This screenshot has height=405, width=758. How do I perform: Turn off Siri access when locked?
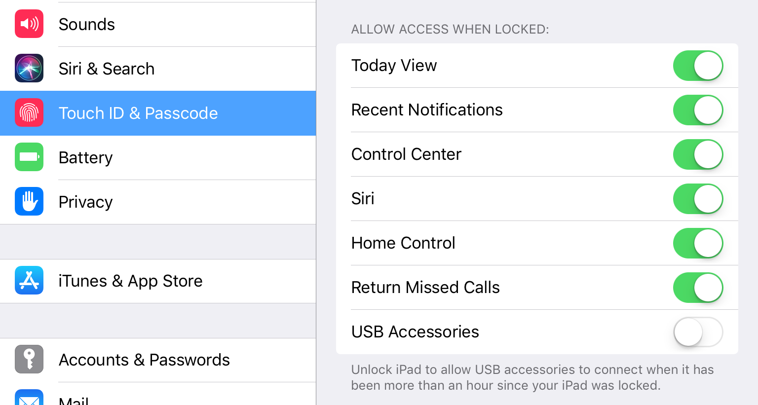[x=698, y=199]
